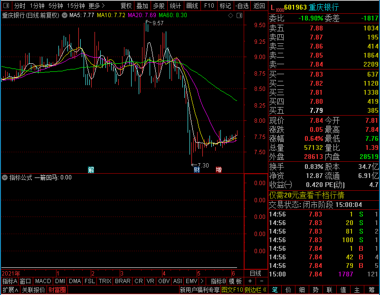This screenshot has height=295, width=380.
Task: Click the 窗口 window tab
Action: click(x=26, y=281)
